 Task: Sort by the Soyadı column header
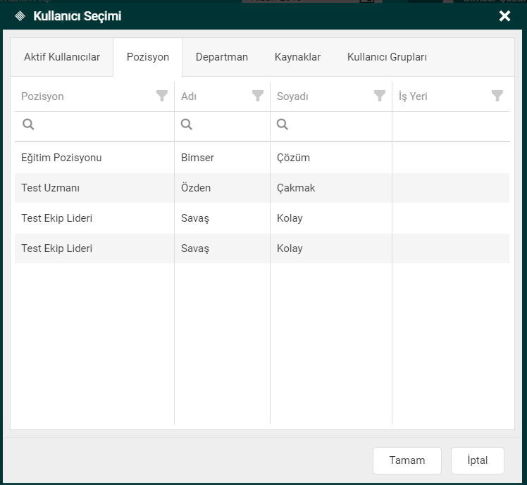tap(293, 96)
